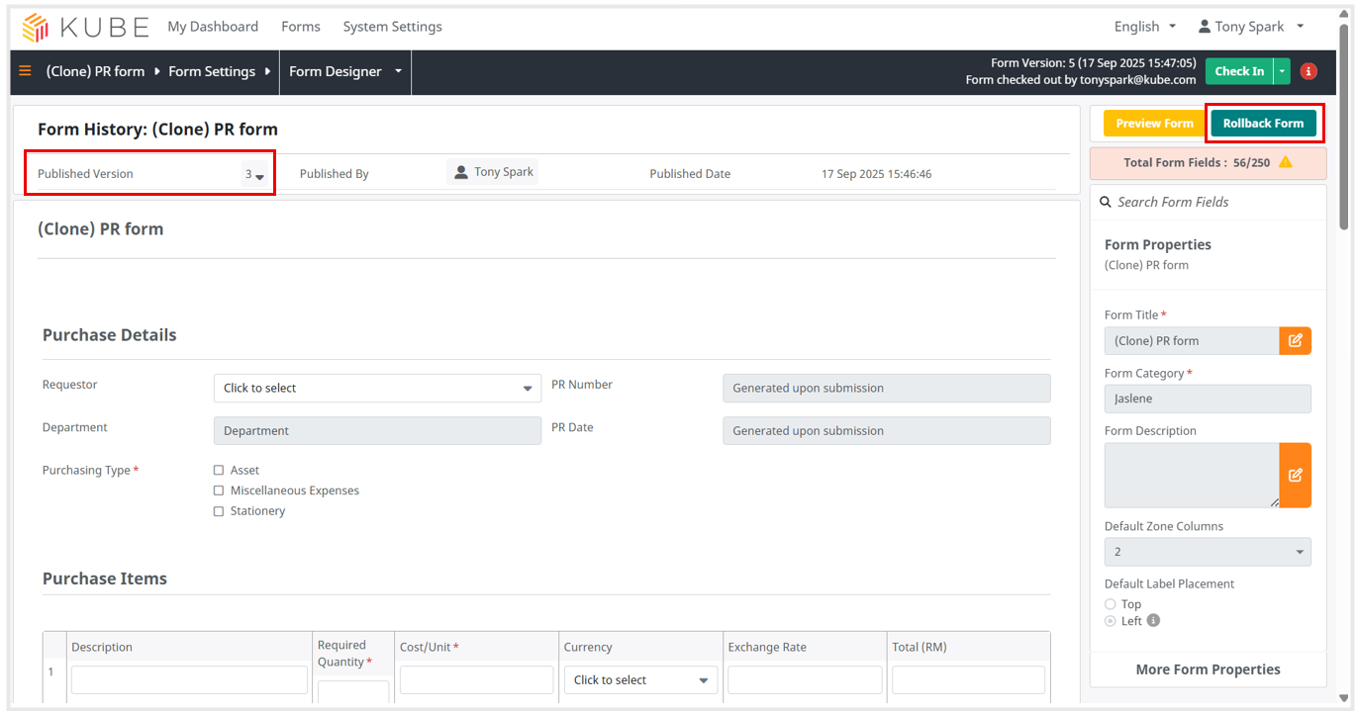Click the Default Label Placement info icon
The height and width of the screenshot is (713, 1358).
coord(1153,621)
